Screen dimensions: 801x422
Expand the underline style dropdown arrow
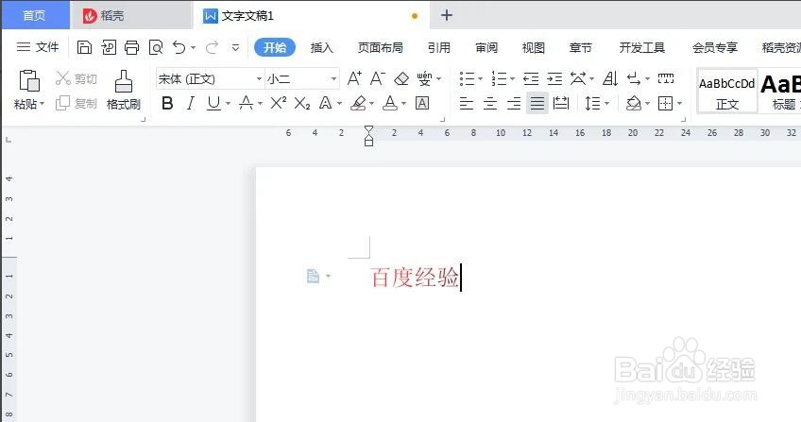point(228,104)
